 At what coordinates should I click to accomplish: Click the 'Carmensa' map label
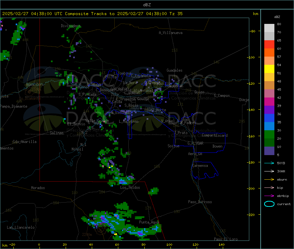tap(200, 166)
